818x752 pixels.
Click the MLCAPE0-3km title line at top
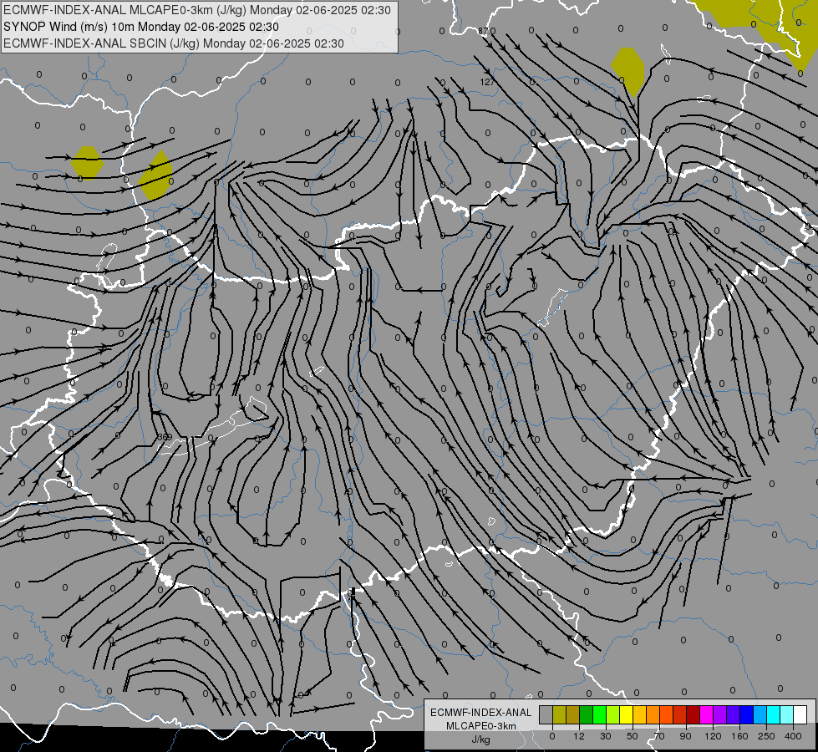point(196,10)
